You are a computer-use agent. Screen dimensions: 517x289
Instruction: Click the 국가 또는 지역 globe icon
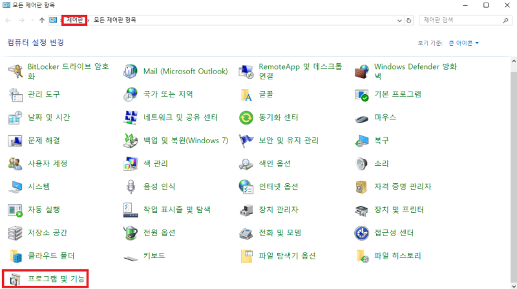131,94
